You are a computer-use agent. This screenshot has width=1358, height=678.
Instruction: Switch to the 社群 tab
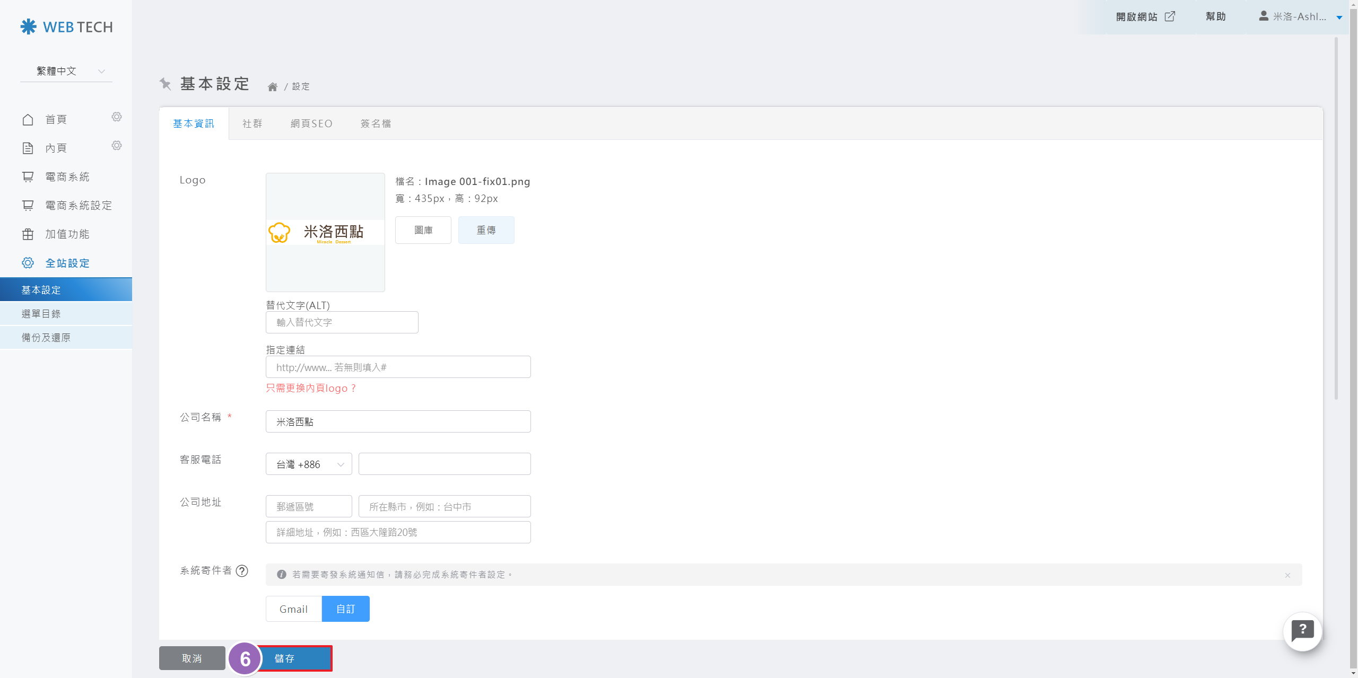coord(252,124)
